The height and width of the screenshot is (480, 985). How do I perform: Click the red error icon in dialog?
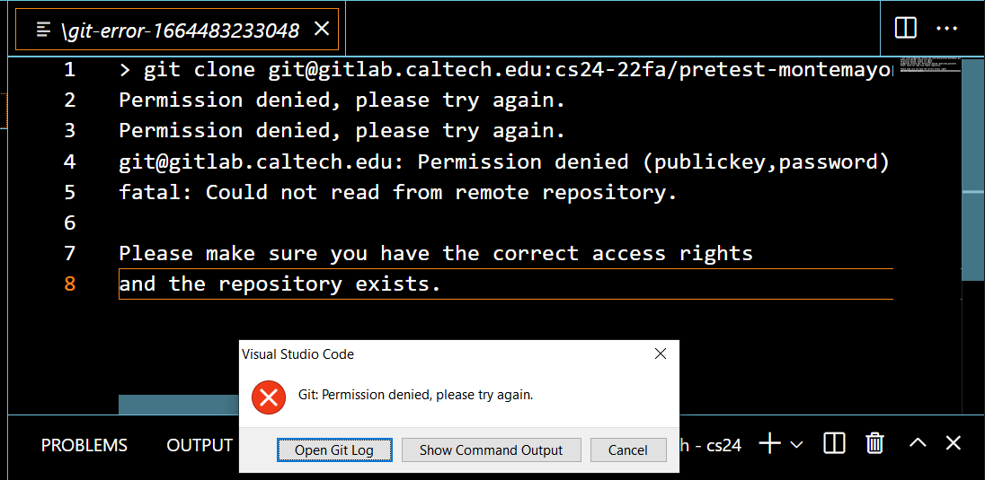[268, 396]
